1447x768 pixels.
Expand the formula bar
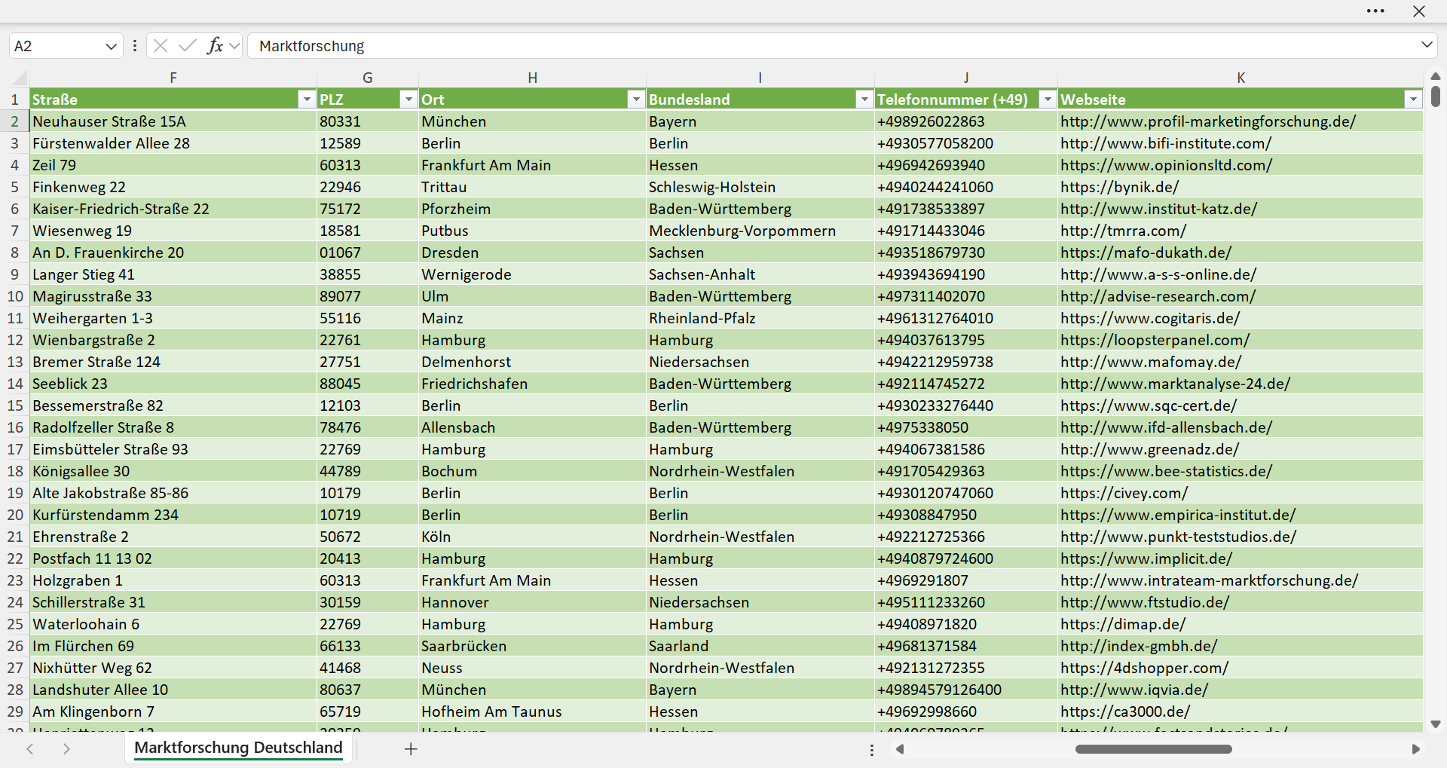tap(1427, 45)
